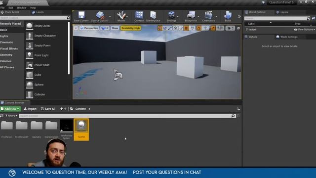This screenshot has width=316, height=178.
Task: Open the Marketplace toolbar icon
Action: pos(153,15)
